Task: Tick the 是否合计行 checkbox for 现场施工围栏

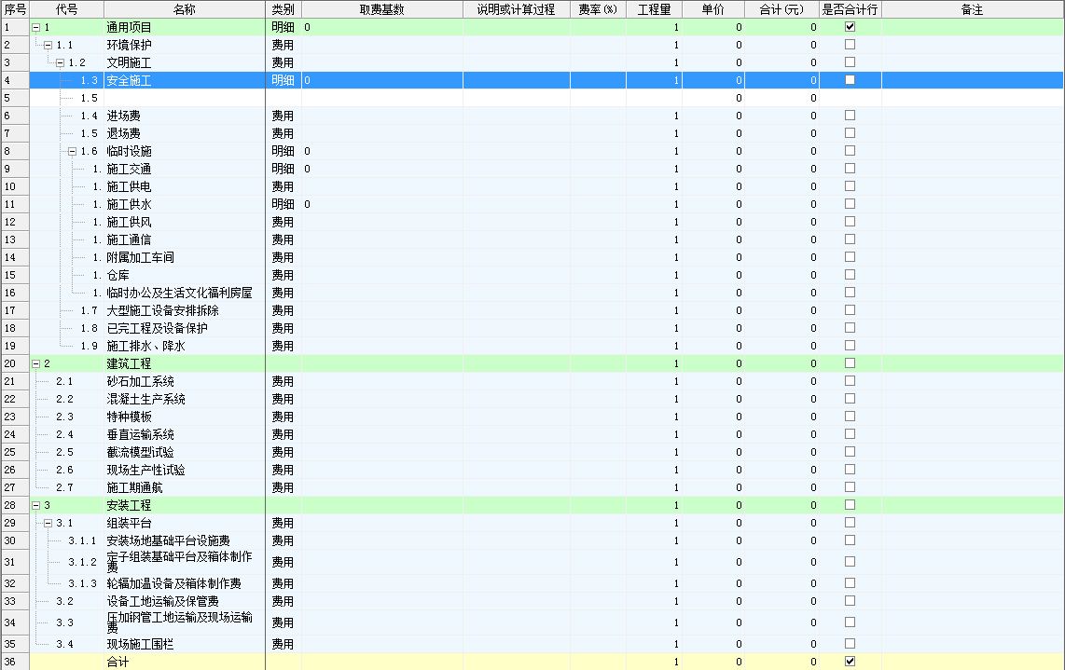Action: 850,644
